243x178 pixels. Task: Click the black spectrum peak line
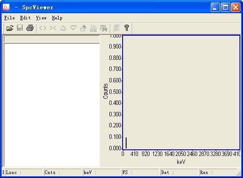(126, 143)
